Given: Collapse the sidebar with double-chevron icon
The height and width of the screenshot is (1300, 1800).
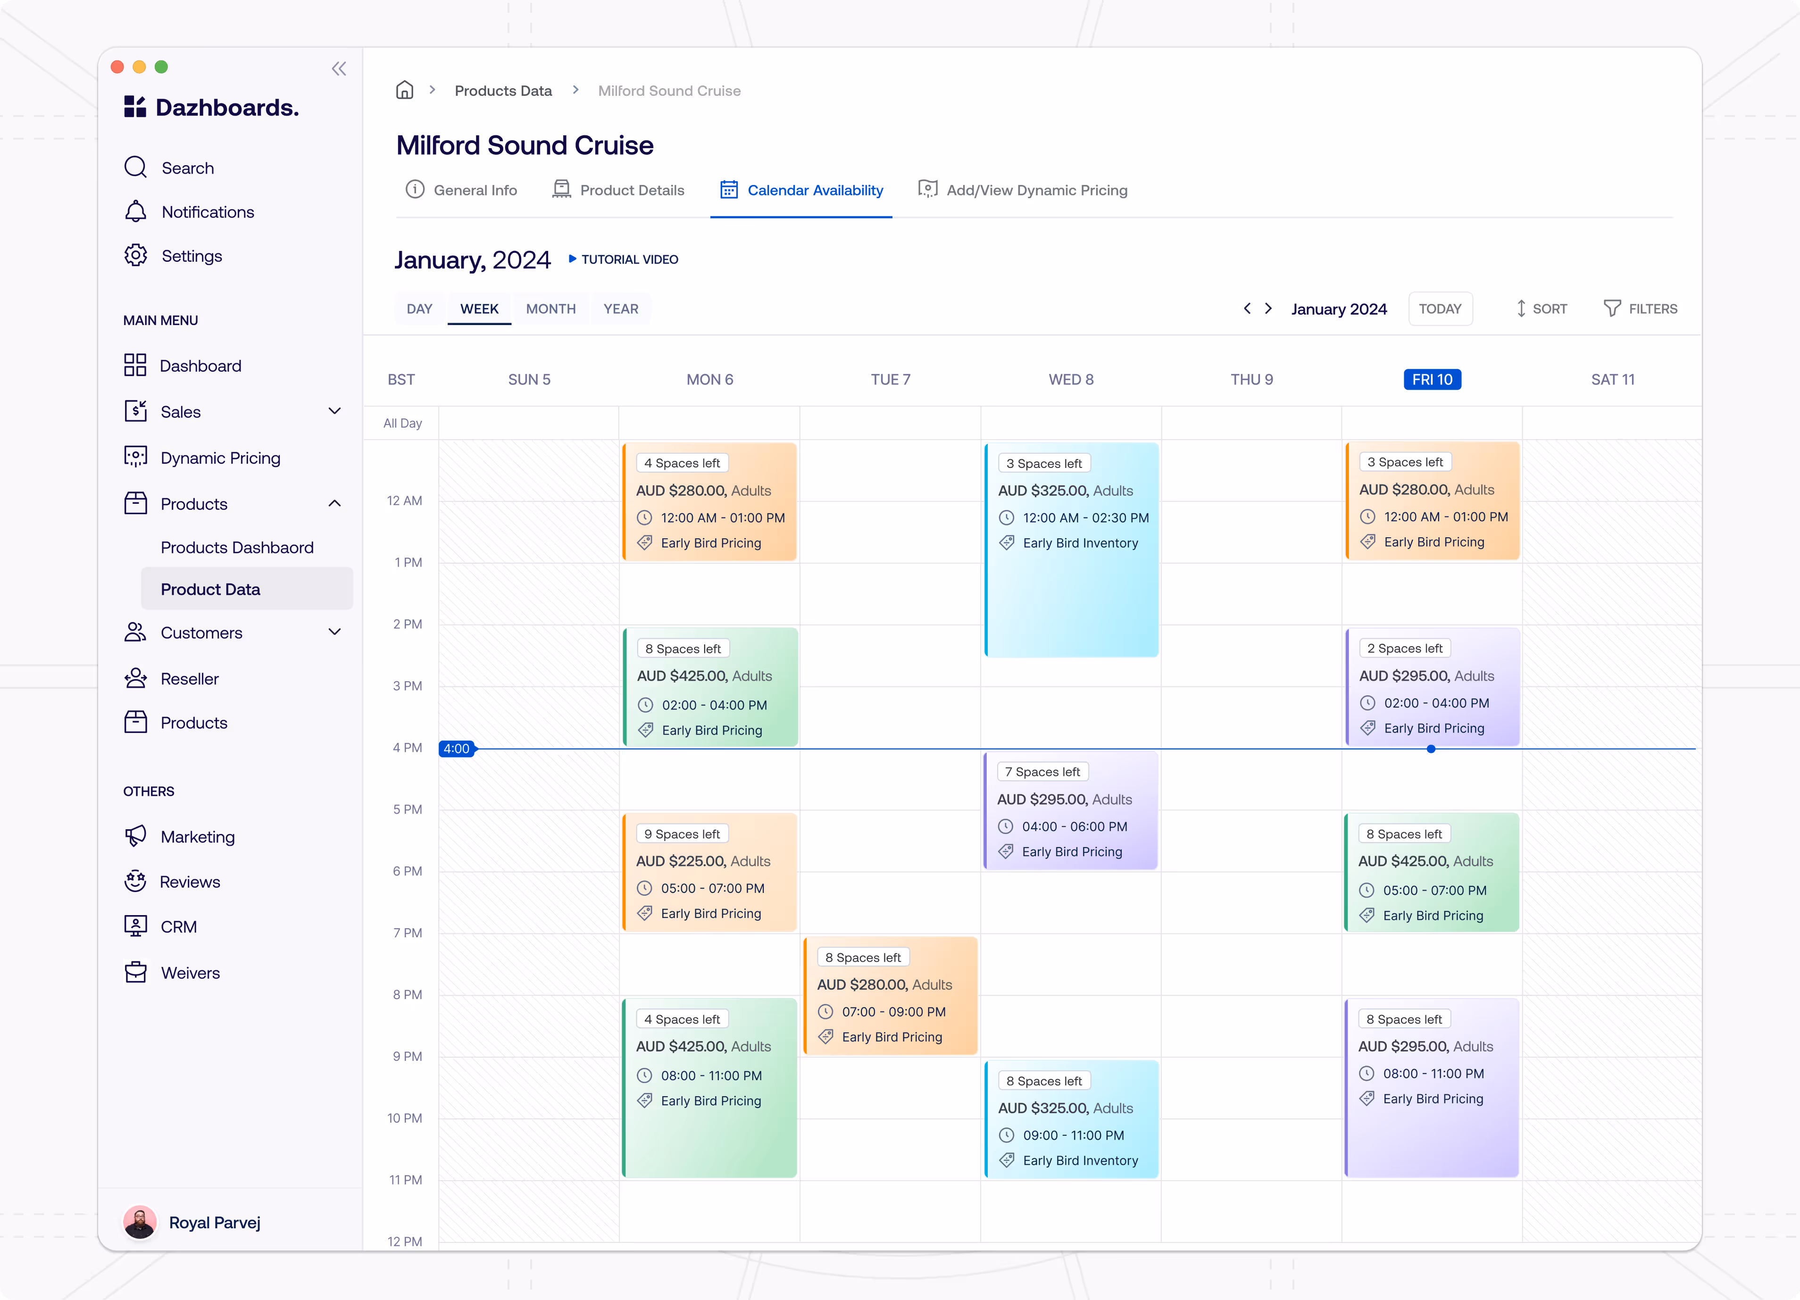Looking at the screenshot, I should pos(339,69).
